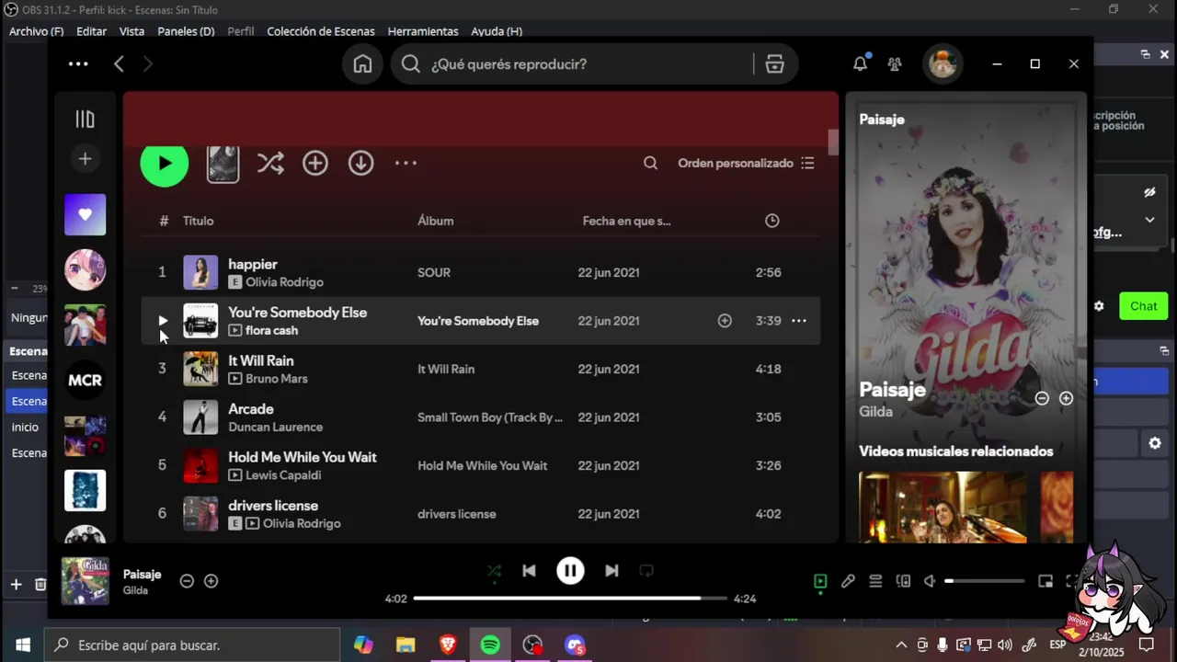Seek on the song progress bar
Viewport: 1177px width, 662px height.
tap(570, 599)
